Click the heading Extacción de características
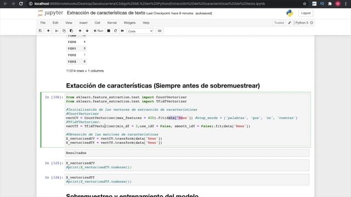Viewport: 351px width, 197px height. [163, 85]
